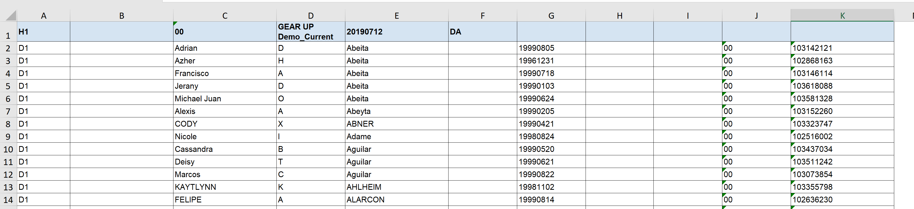Click cell containing Michael Juan

225,99
